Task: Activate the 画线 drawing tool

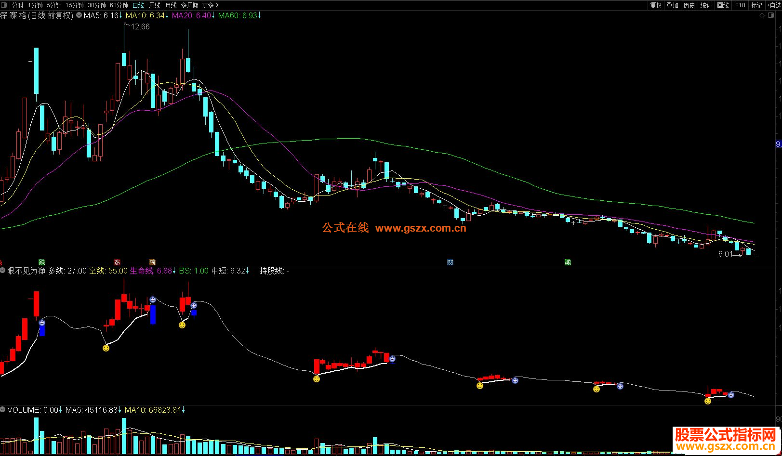Action: (x=723, y=5)
